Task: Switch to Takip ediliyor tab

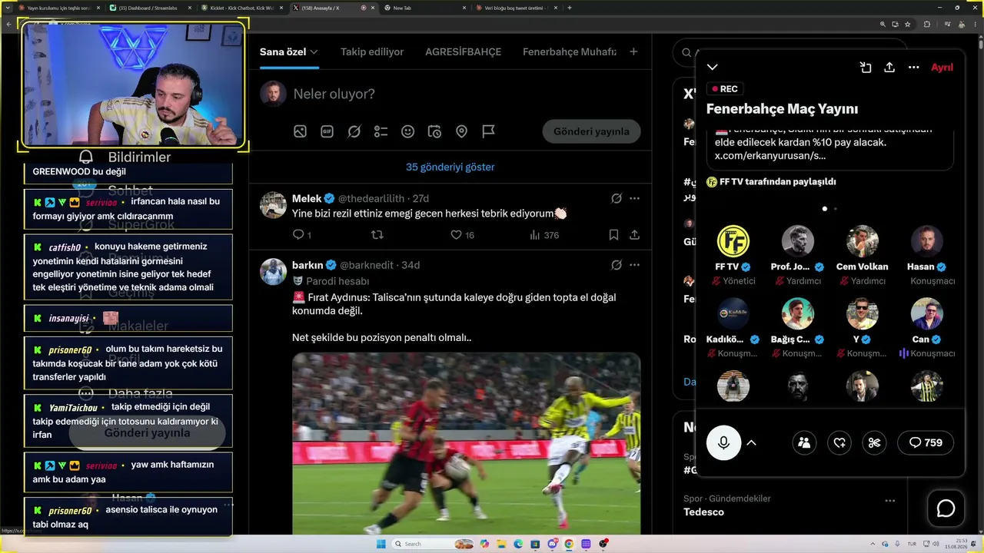Action: tap(372, 51)
